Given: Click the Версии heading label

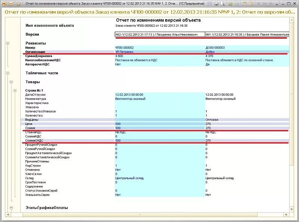Looking at the screenshot, I should coord(32,34).
